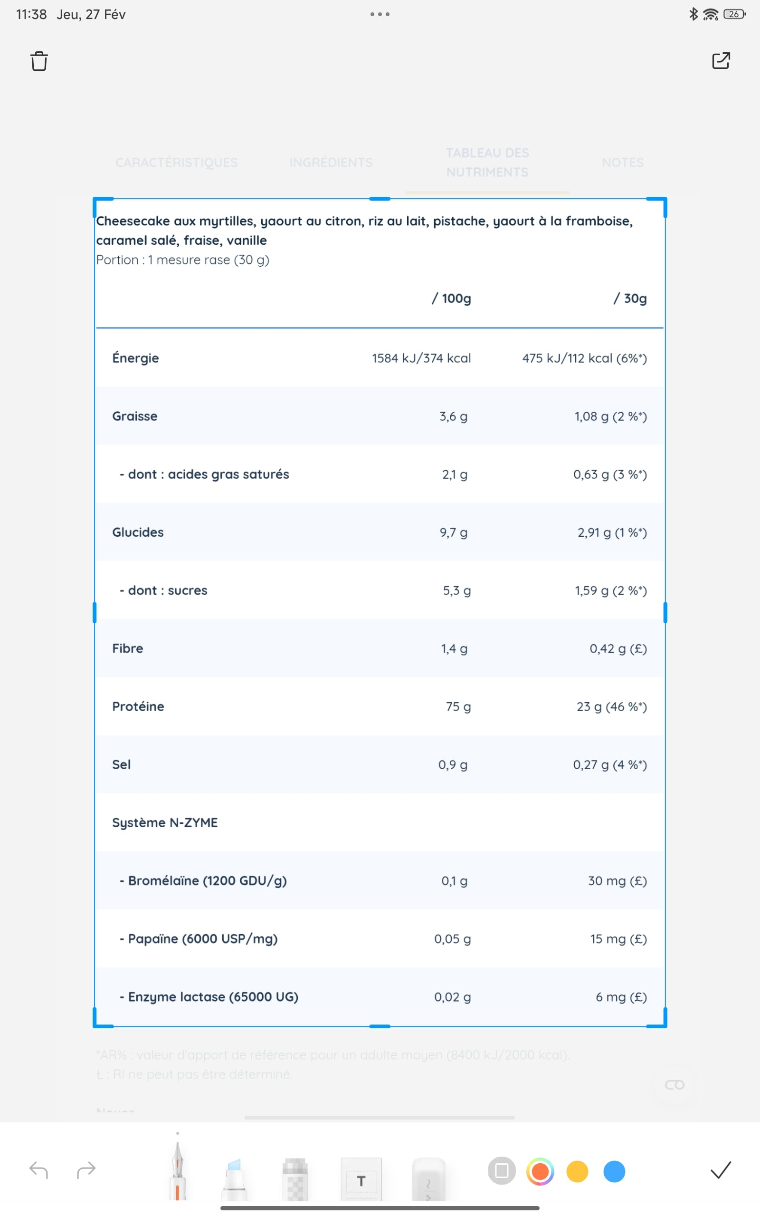Tap the share/export icon

coord(721,60)
